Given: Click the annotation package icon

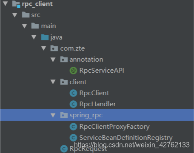Looking at the screenshot, I should point(64,59).
